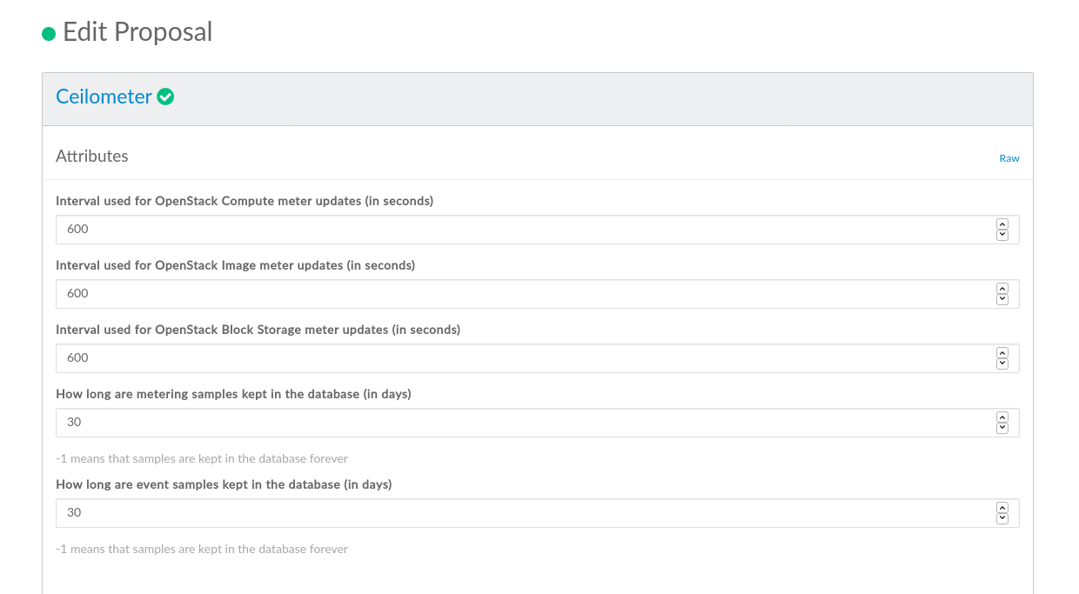Lower the Block Storage meter interval value
Screen dimensions: 1079x594
[x=1002, y=364]
